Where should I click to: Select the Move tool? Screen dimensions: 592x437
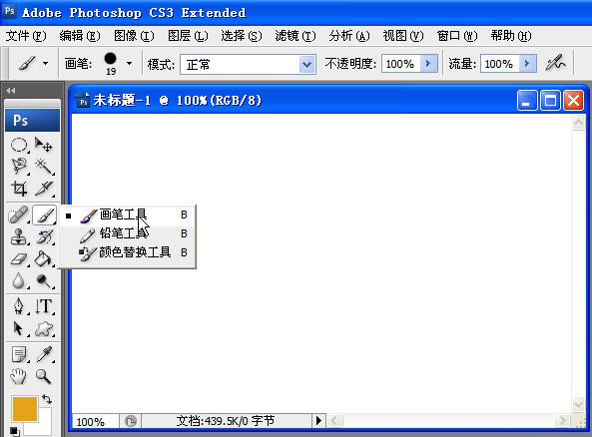[43, 145]
